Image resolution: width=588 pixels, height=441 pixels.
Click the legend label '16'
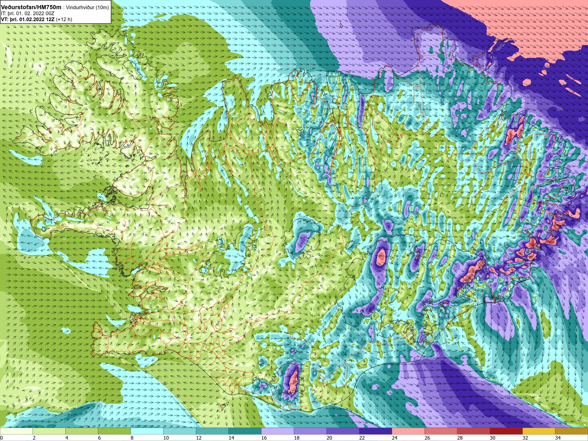tap(264, 438)
